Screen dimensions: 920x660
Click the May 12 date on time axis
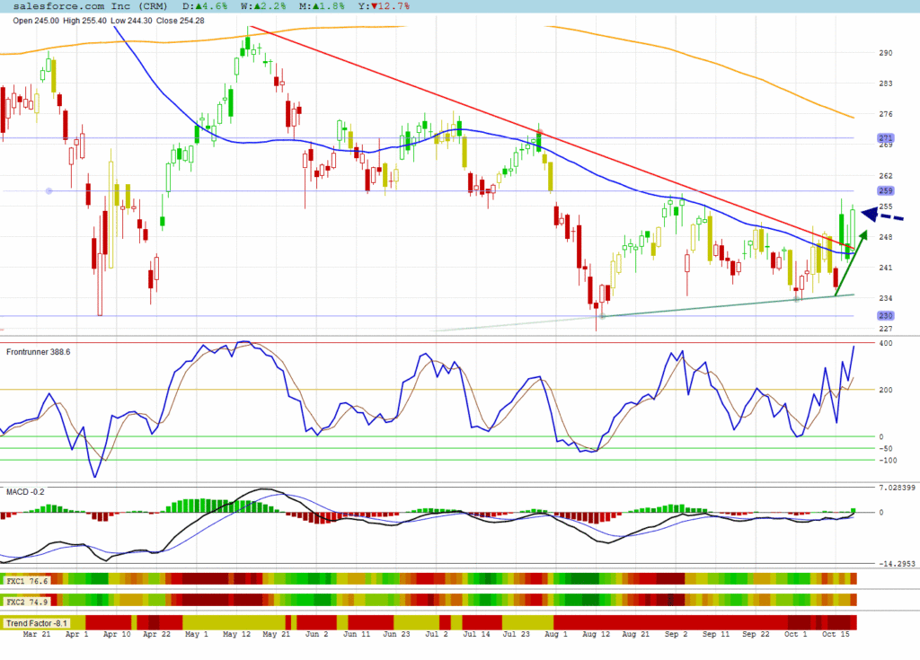click(x=235, y=635)
